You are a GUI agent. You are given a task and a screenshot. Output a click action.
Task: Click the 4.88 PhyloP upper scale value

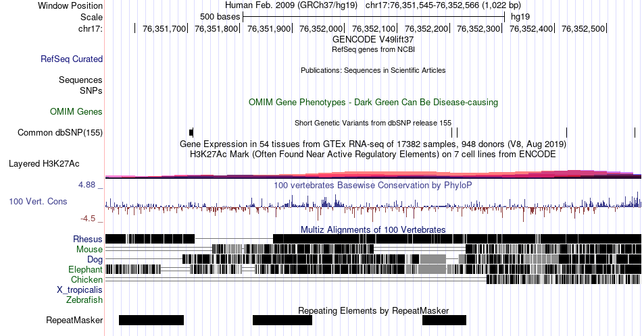point(87,185)
